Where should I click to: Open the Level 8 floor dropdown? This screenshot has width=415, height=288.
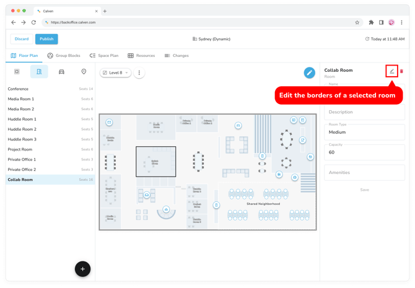point(116,73)
